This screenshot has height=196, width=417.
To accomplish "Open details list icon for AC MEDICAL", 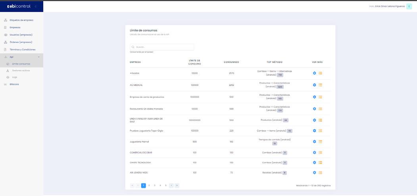I will pos(320,85).
